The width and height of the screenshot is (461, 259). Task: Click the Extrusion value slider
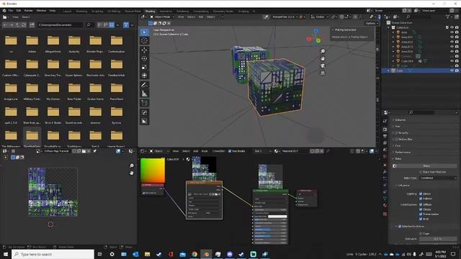coord(438,239)
